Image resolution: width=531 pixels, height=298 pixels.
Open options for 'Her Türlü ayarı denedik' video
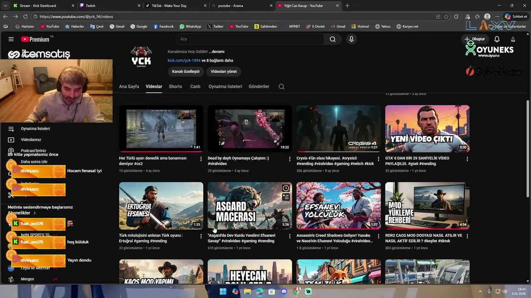click(x=201, y=159)
